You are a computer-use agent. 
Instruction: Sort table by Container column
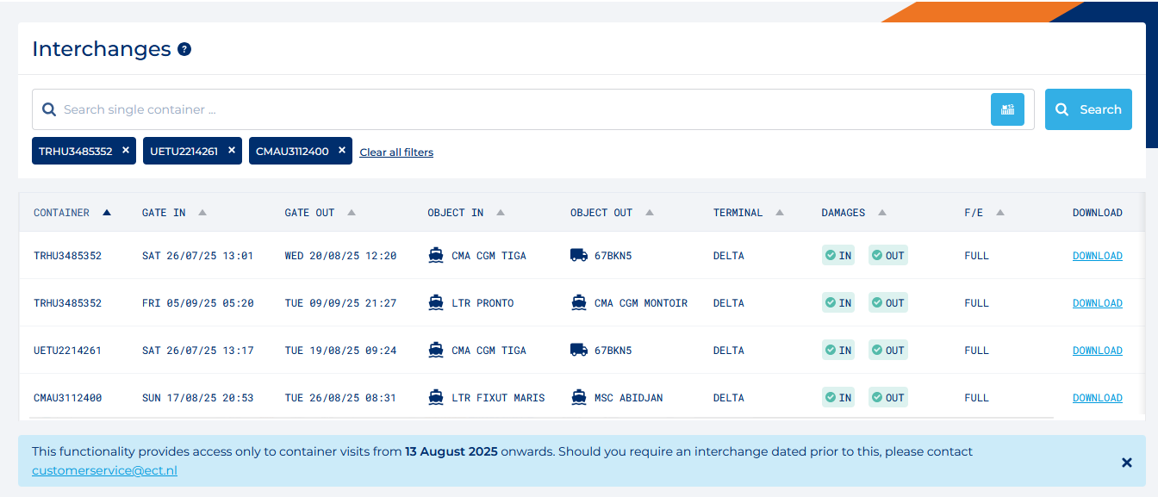coord(72,213)
